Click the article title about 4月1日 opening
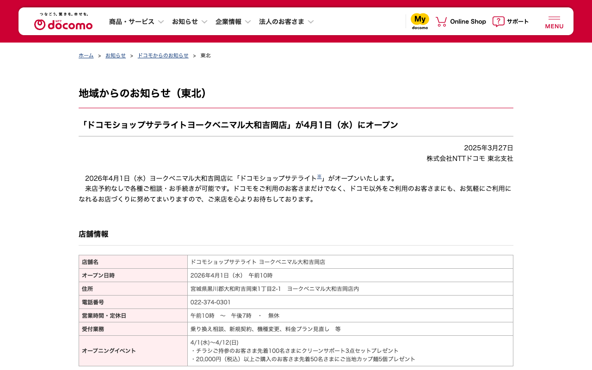Image resolution: width=592 pixels, height=370 pixels. point(239,125)
